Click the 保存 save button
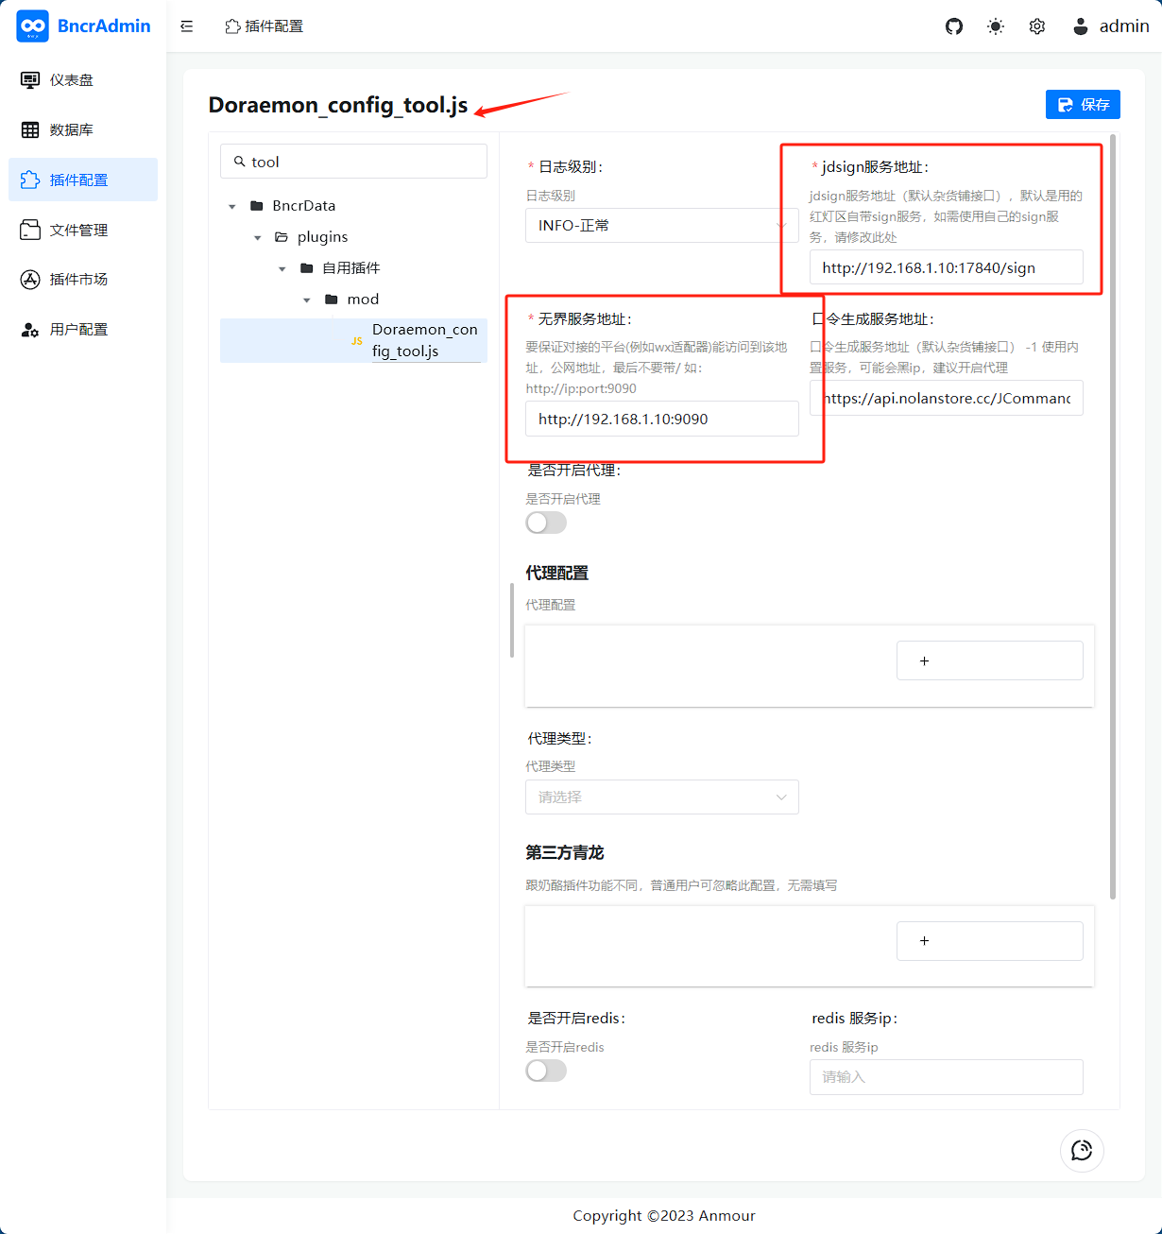The image size is (1162, 1234). tap(1083, 105)
